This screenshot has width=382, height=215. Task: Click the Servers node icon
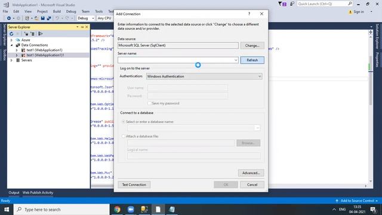point(18,60)
